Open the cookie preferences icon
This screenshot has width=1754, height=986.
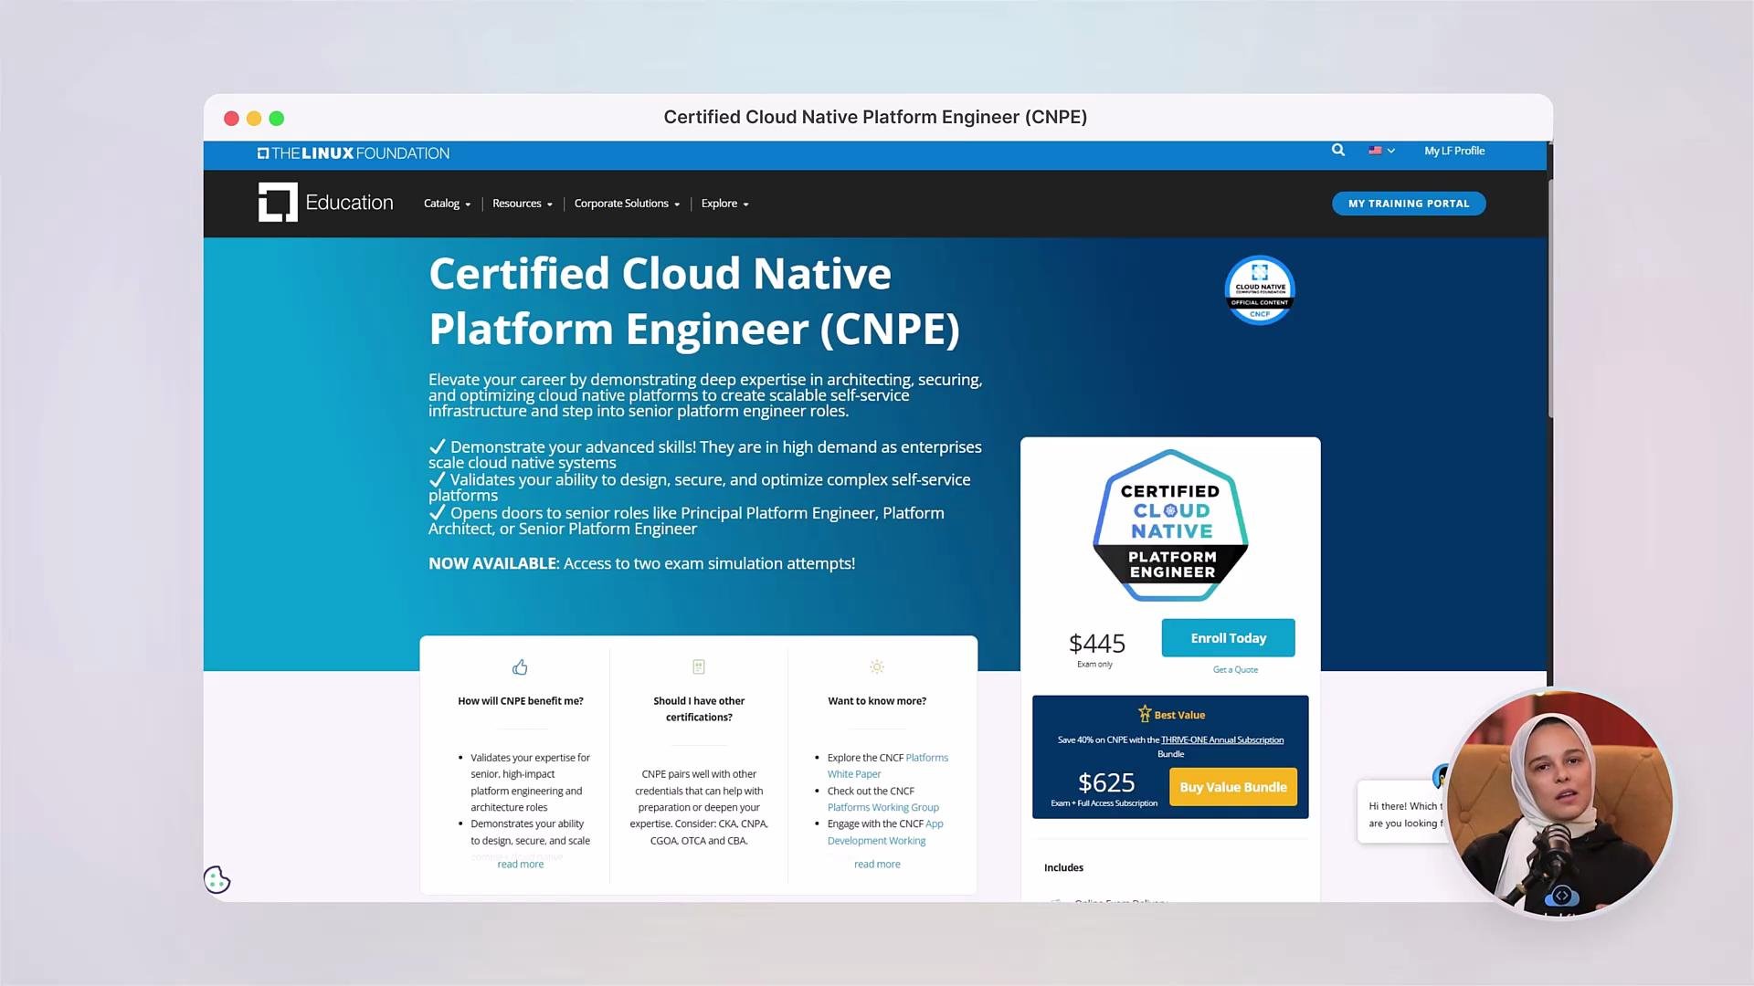pyautogui.click(x=217, y=880)
